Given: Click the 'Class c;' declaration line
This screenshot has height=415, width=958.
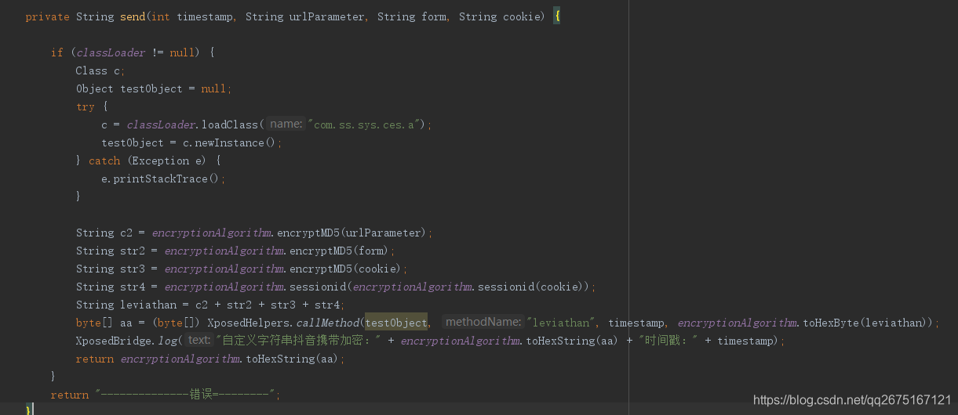Looking at the screenshot, I should (x=100, y=70).
